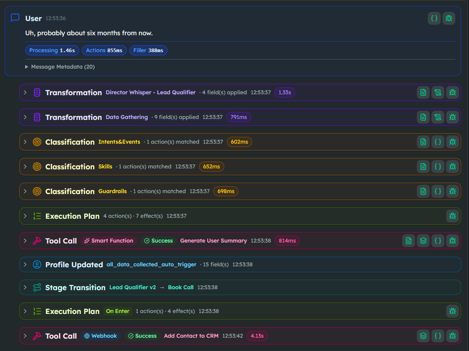Expand the Director Whisper Transformation row chevron
The image size is (469, 351).
click(x=26, y=92)
